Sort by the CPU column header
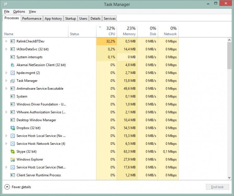 [x=107, y=31]
